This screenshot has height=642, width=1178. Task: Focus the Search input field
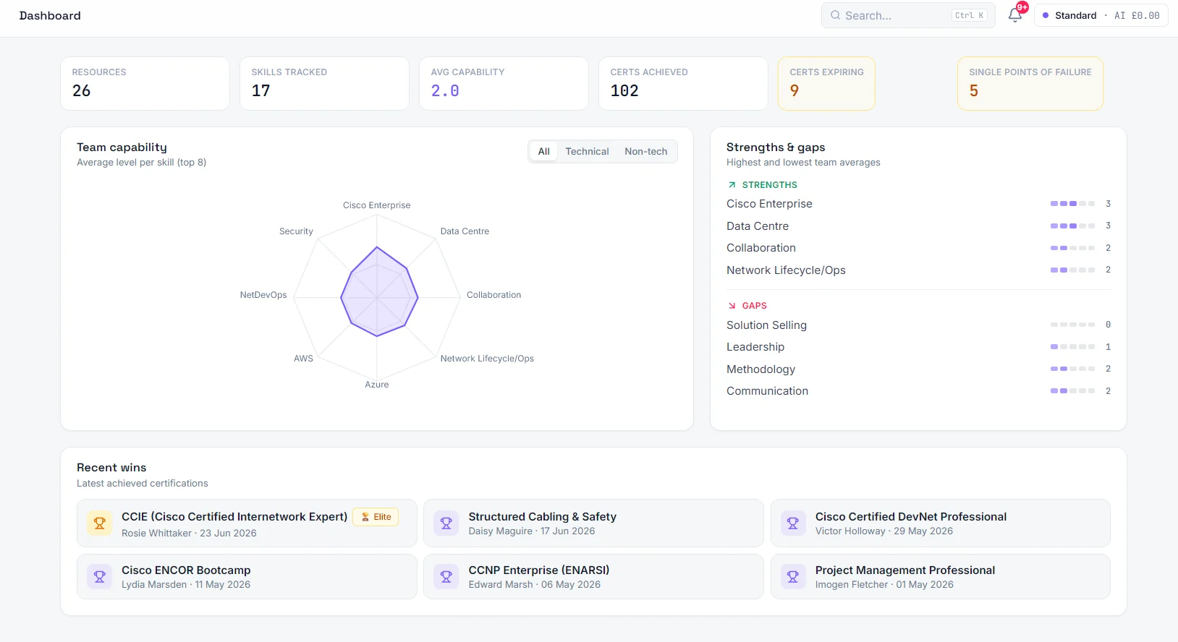[908, 15]
